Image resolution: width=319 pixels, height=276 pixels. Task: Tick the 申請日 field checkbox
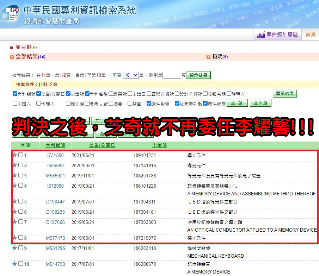130,94
